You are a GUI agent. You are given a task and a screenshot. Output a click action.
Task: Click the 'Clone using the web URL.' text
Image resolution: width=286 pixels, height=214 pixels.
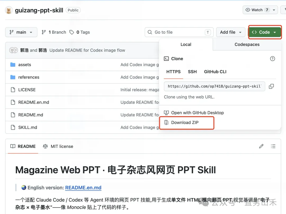coord(189,97)
